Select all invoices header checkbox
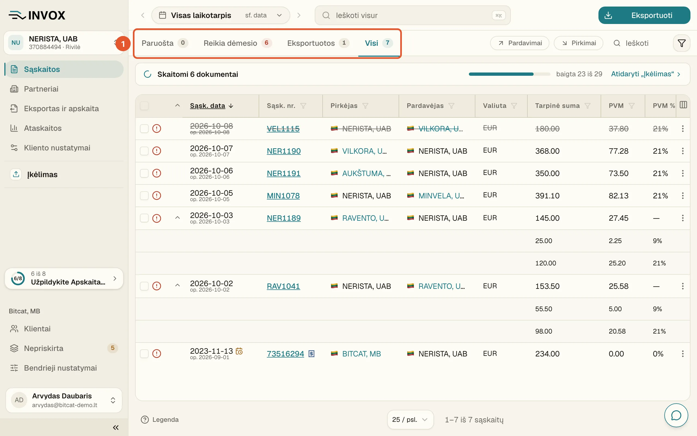 point(144,106)
